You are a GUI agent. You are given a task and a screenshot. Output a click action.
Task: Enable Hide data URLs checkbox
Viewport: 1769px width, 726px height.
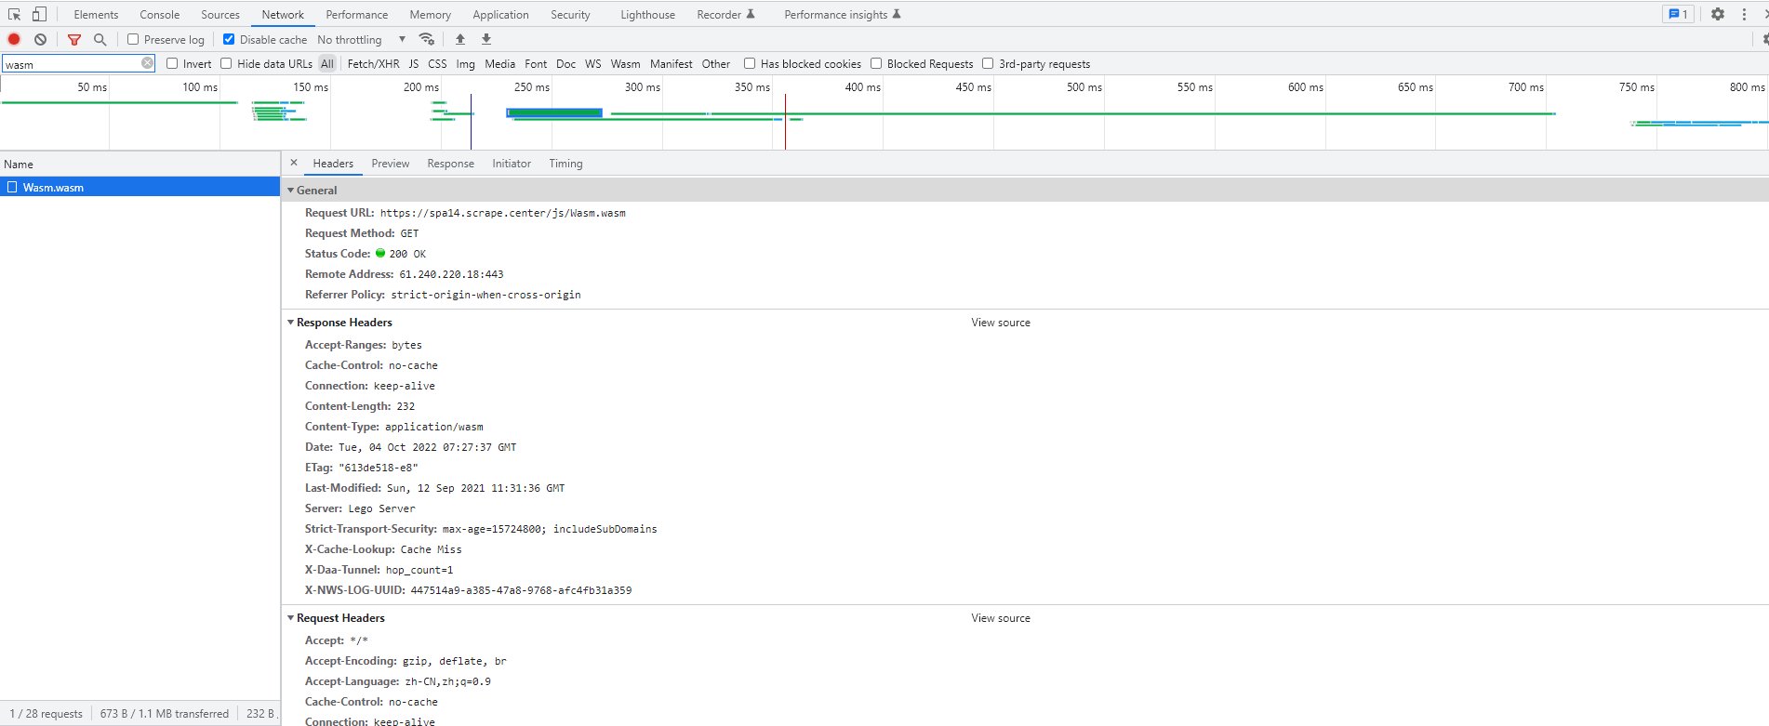(x=226, y=63)
